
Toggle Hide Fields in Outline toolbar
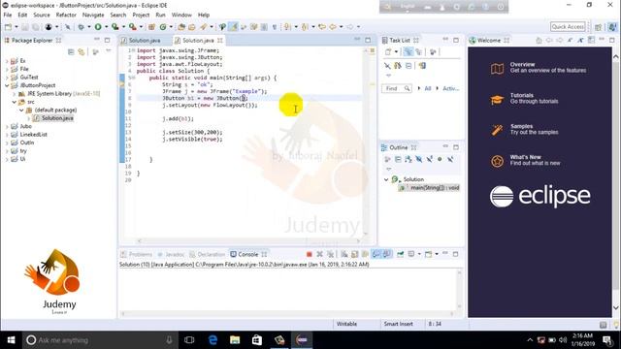(418, 159)
